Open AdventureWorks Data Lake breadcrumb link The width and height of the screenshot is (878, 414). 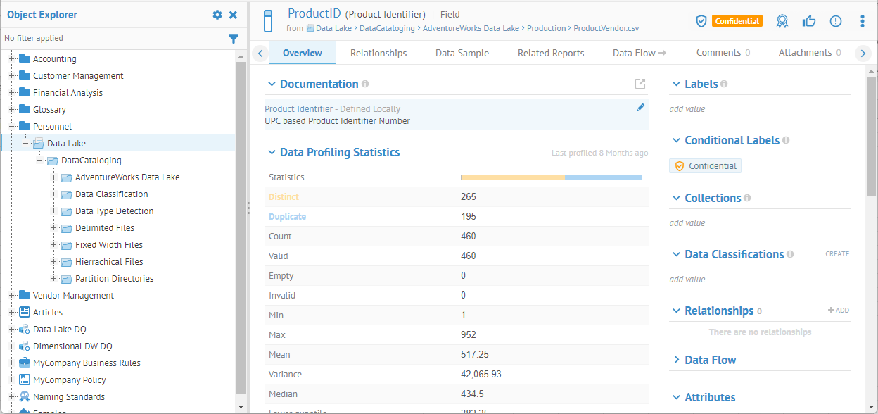click(x=470, y=28)
